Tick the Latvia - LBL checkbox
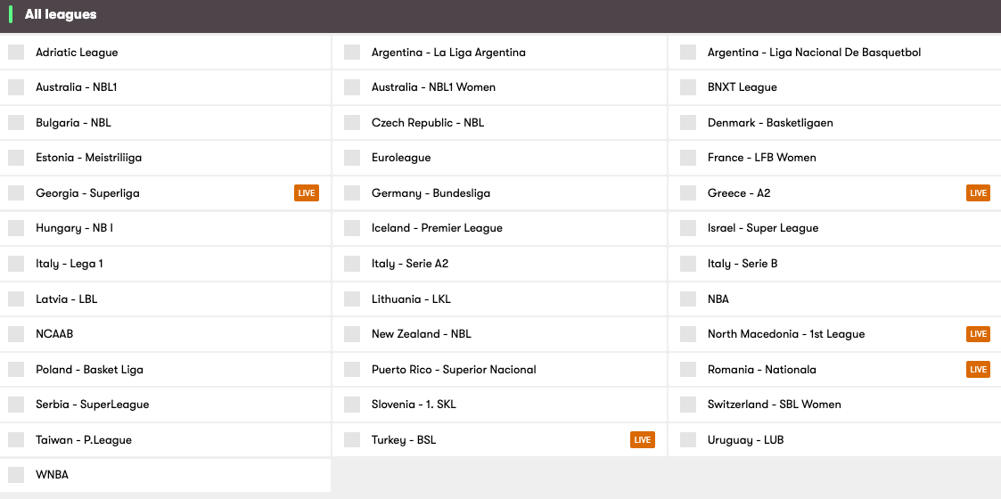This screenshot has height=499, width=1001. pyautogui.click(x=16, y=299)
